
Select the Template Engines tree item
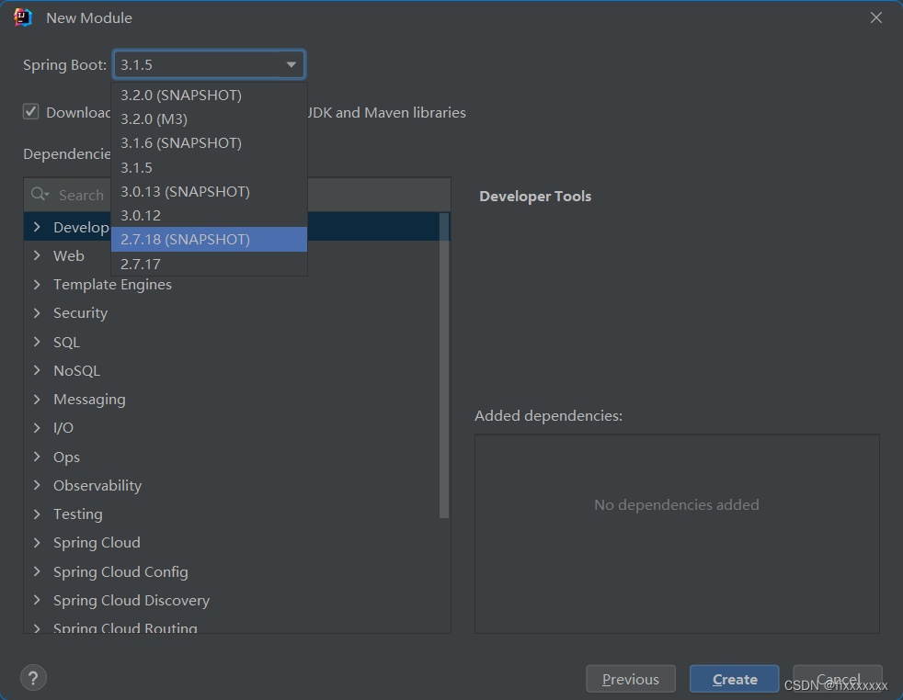112,284
